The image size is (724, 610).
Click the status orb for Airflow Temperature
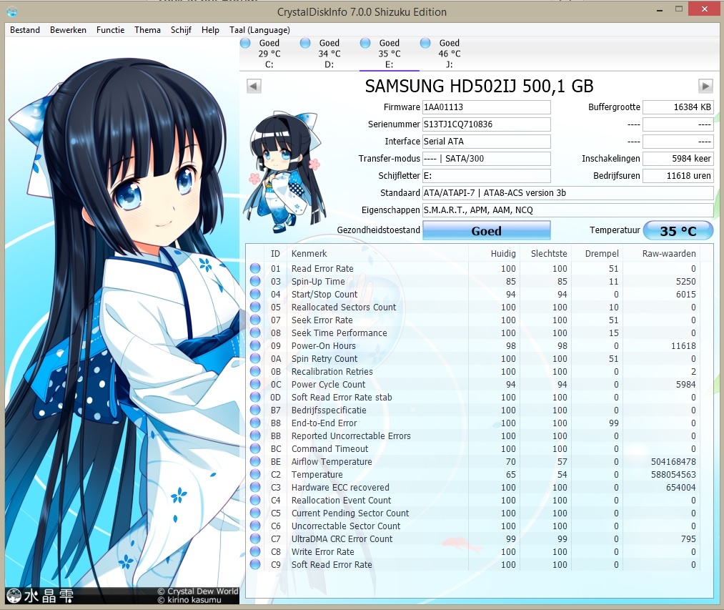click(x=255, y=462)
